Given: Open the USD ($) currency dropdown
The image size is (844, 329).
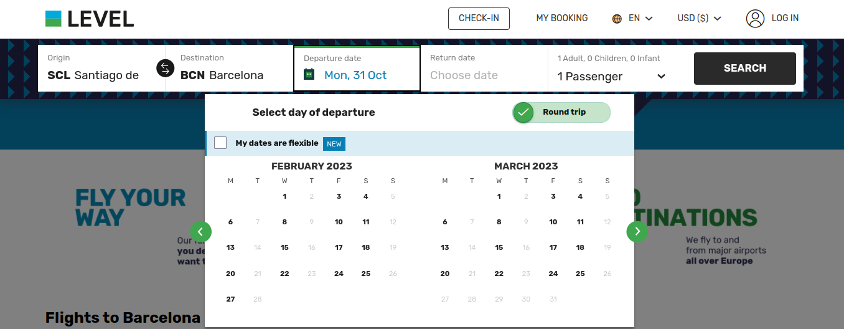Looking at the screenshot, I should click(x=700, y=19).
